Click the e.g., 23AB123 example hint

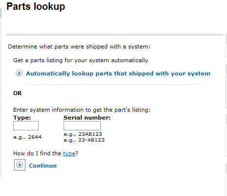(83, 134)
